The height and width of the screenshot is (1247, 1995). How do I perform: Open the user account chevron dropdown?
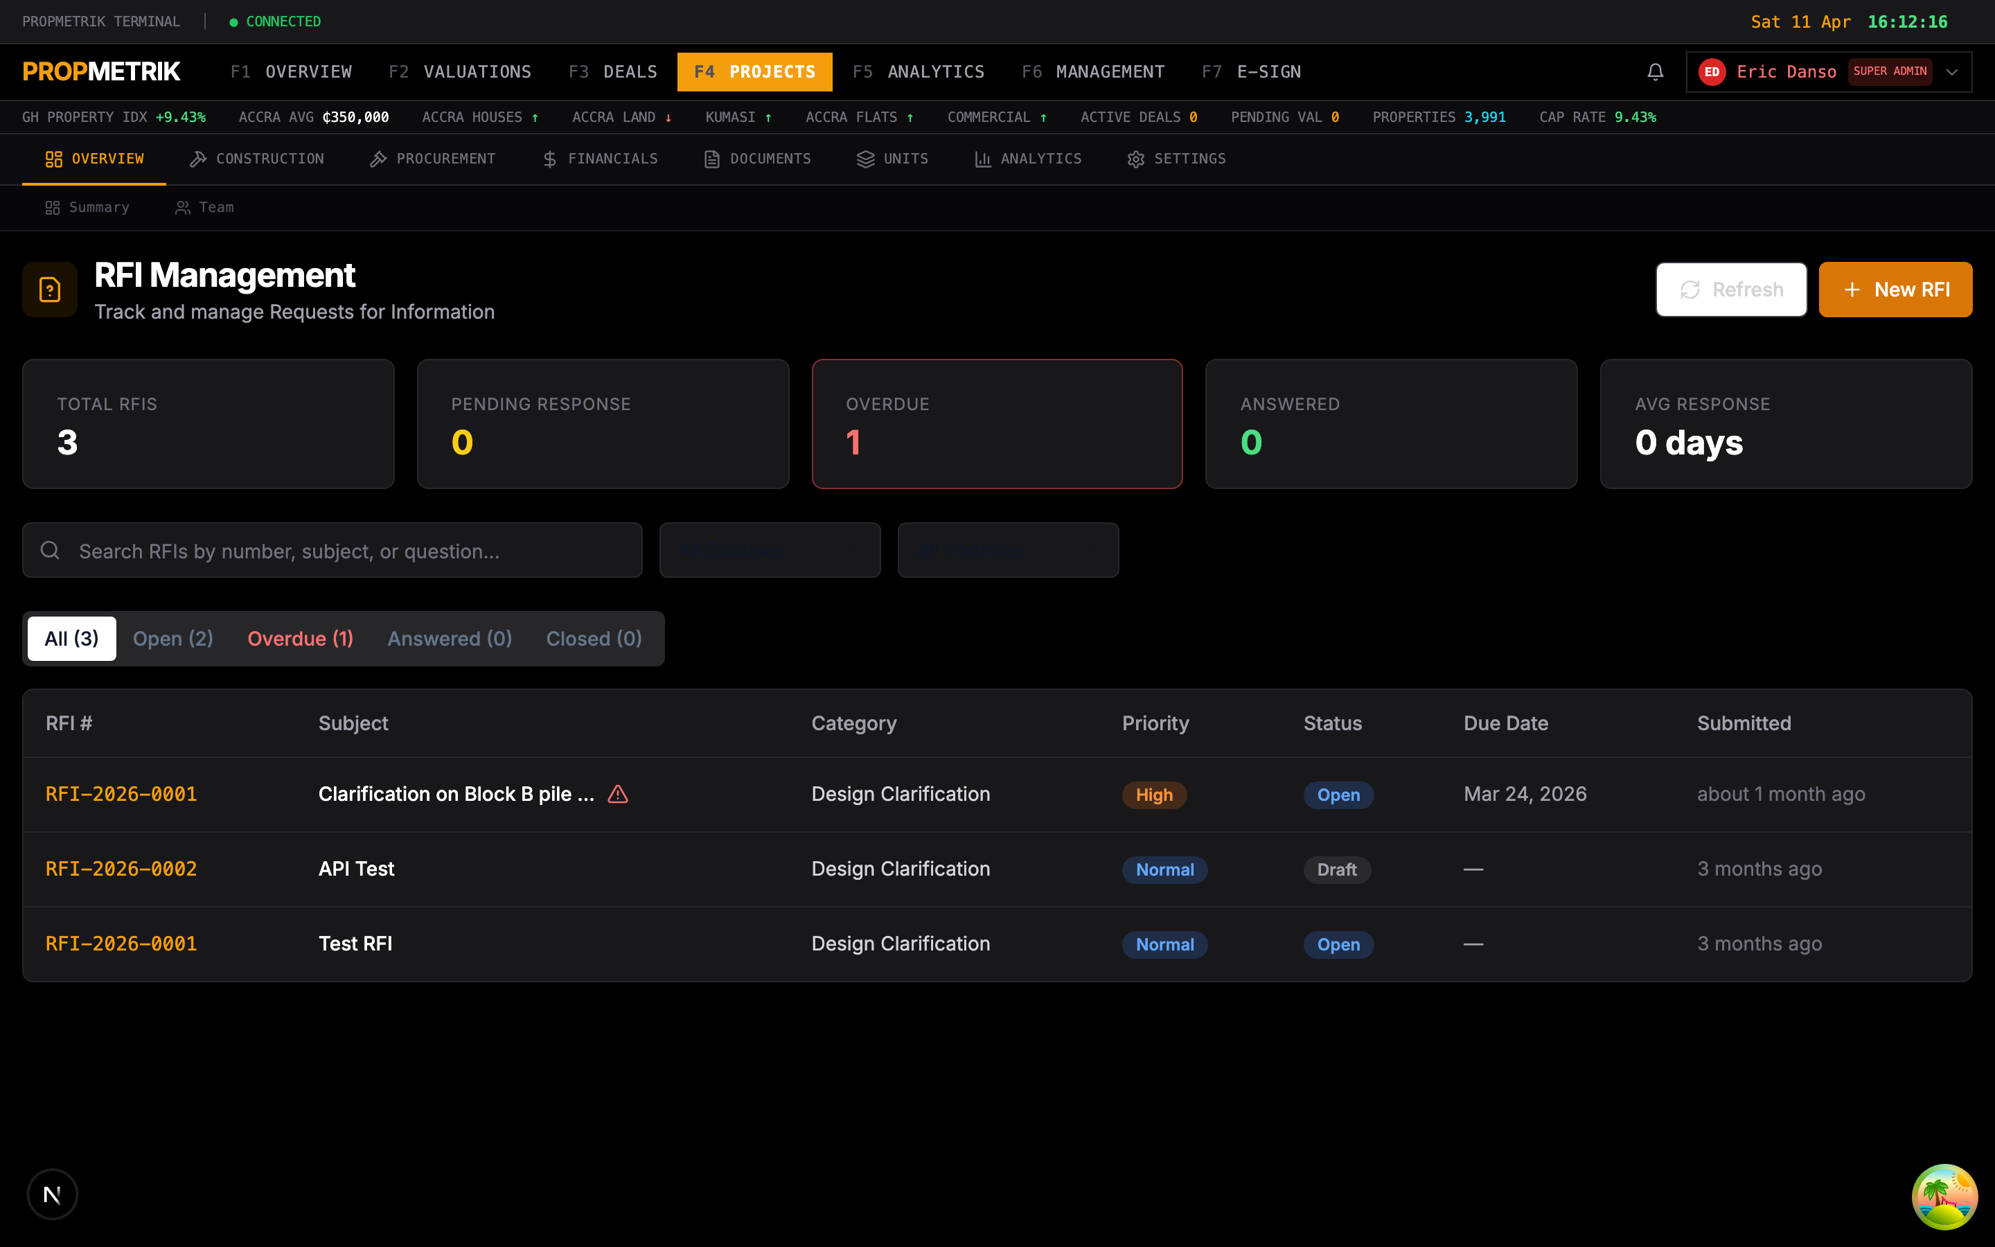1952,72
